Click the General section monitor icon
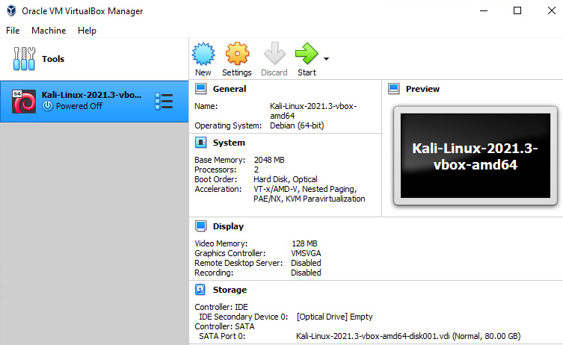563x345 pixels. tap(200, 89)
